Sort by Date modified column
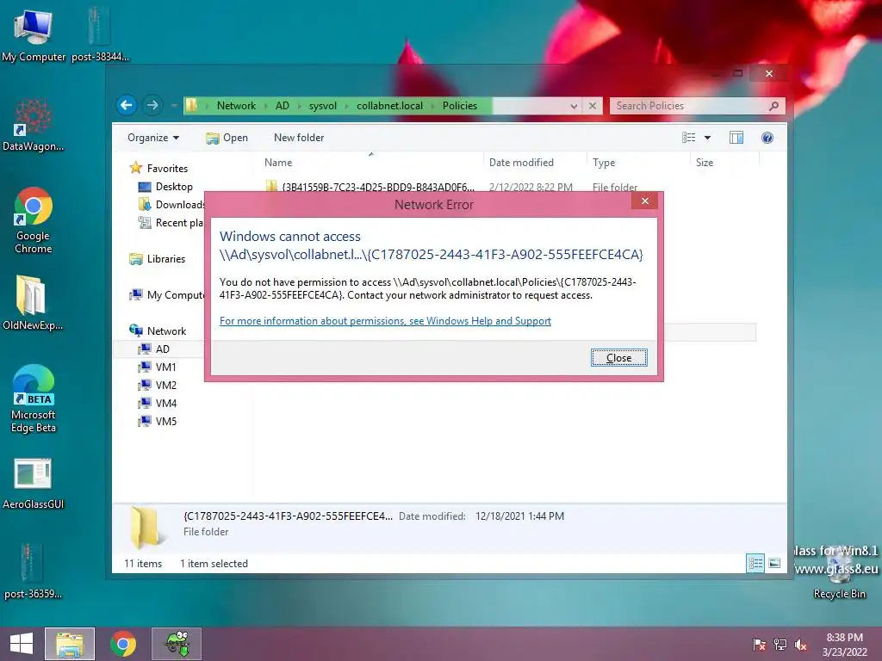Image resolution: width=882 pixels, height=661 pixels. click(534, 163)
